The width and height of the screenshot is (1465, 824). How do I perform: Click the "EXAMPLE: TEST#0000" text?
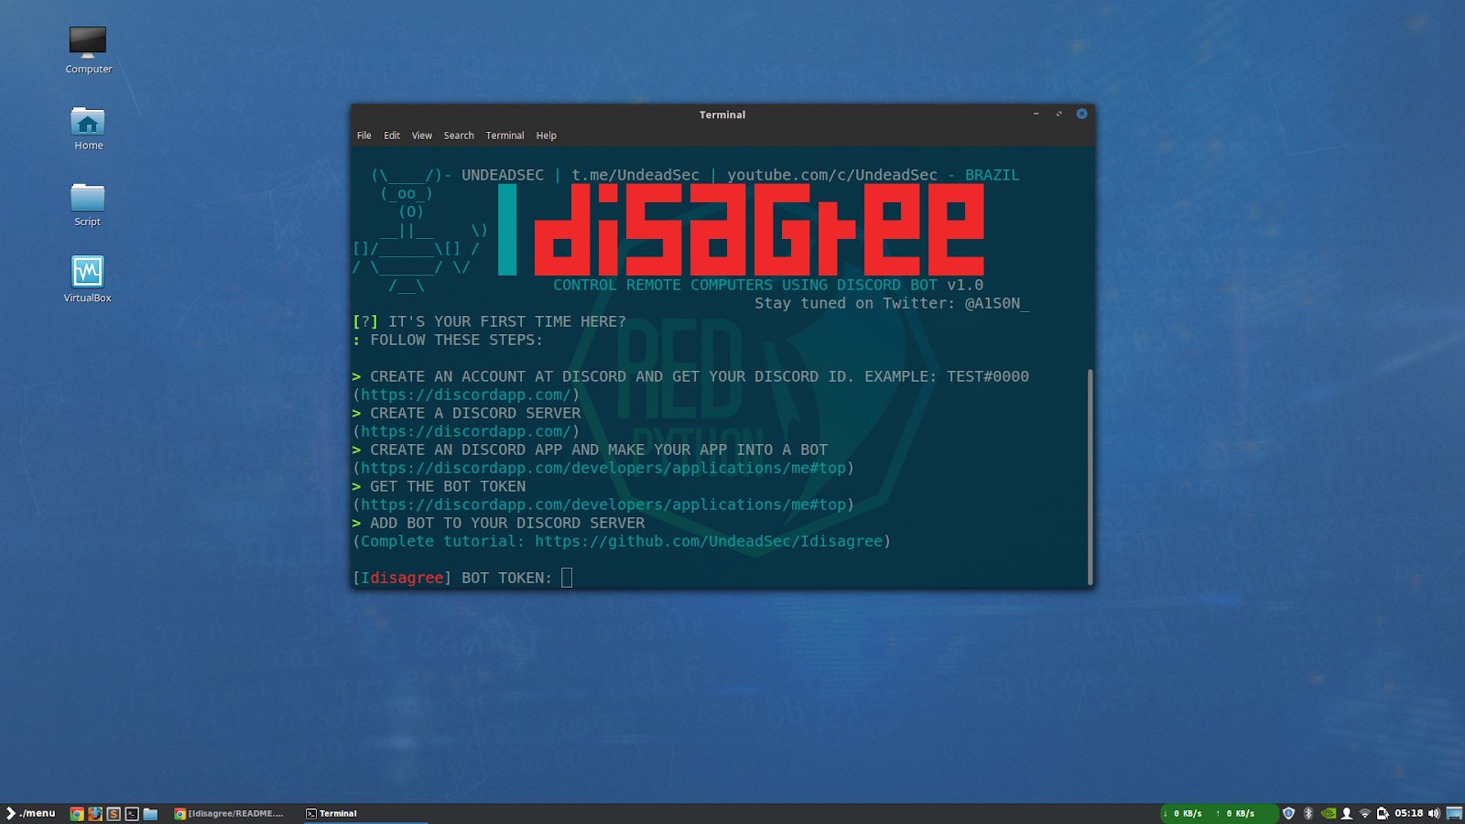coord(947,376)
